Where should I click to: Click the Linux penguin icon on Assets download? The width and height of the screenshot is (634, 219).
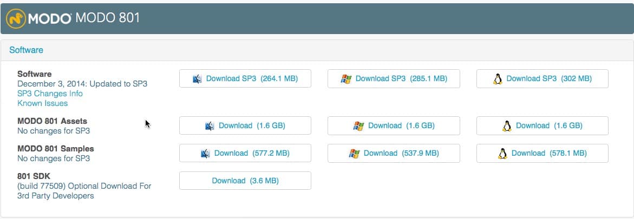(507, 126)
